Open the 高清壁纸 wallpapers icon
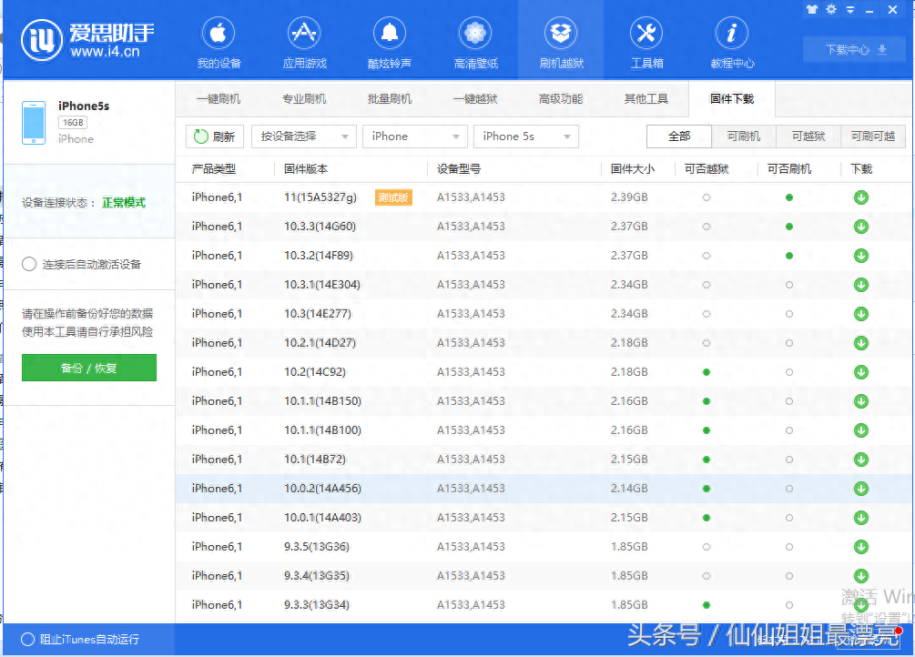The height and width of the screenshot is (657, 915). (x=474, y=40)
